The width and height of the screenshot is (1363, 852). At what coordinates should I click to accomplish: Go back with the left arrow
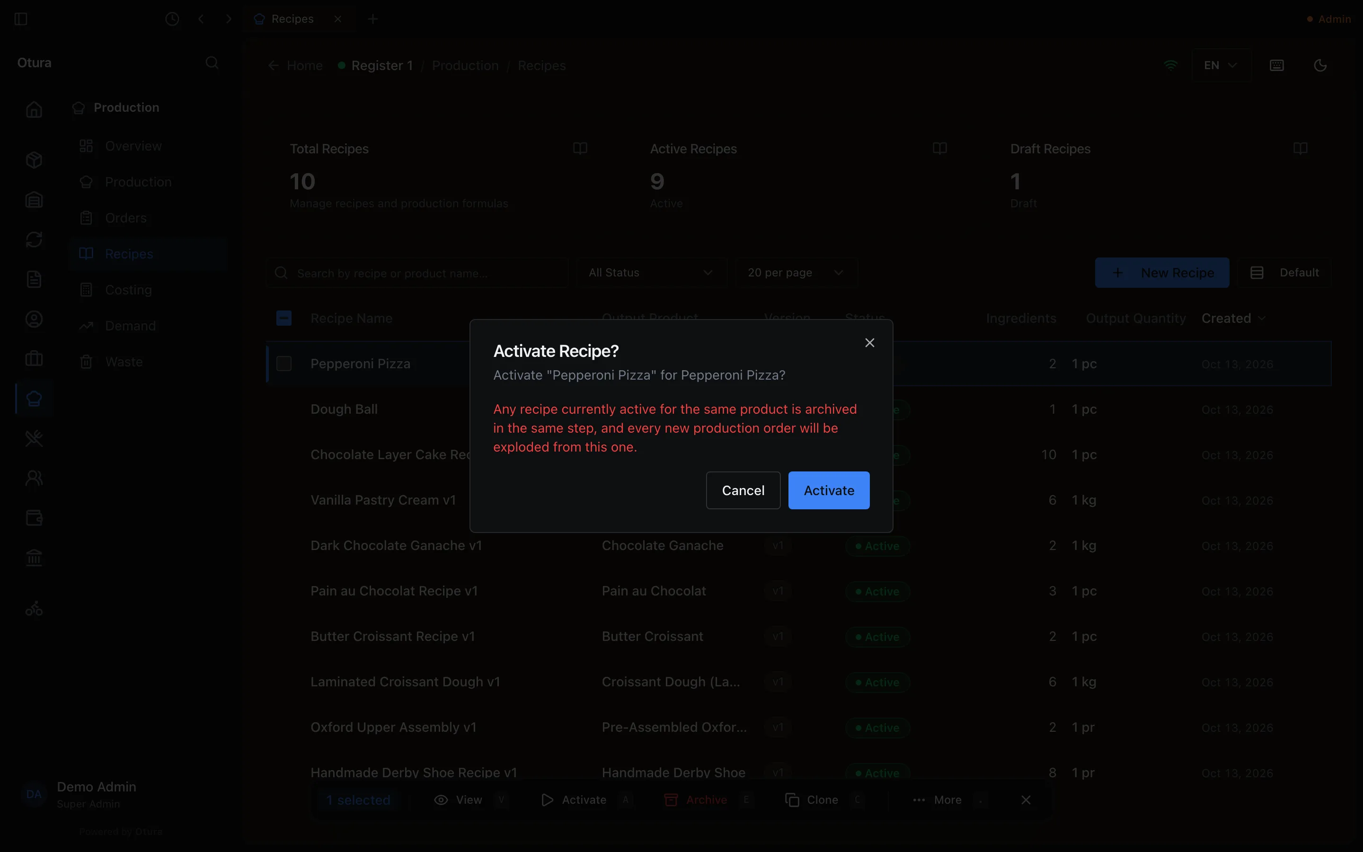[x=201, y=18]
